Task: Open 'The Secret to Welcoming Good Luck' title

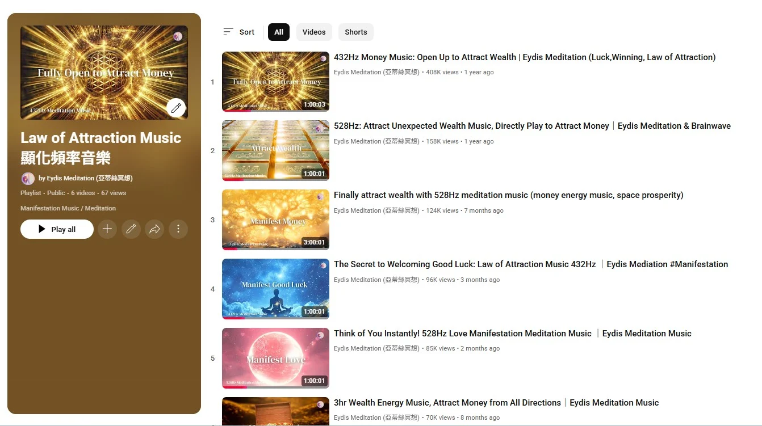Action: 531,264
